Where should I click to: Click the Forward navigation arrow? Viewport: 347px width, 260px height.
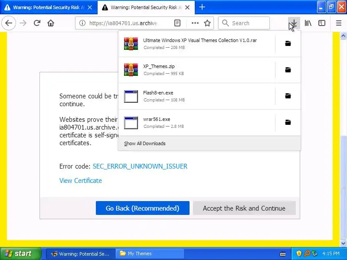point(23,23)
